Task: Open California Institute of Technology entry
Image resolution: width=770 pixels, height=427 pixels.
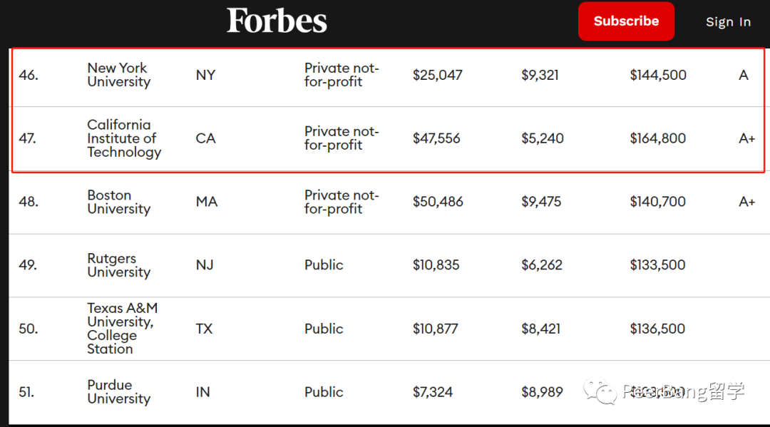Action: tap(124, 138)
